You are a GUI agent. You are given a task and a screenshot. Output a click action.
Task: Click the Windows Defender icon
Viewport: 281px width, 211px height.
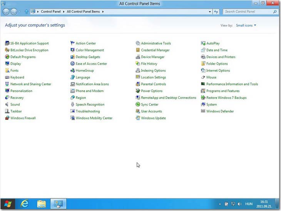click(203, 111)
